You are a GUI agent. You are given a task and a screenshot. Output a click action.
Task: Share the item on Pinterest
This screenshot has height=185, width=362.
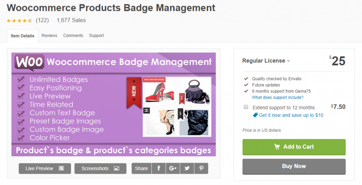[x=201, y=168]
